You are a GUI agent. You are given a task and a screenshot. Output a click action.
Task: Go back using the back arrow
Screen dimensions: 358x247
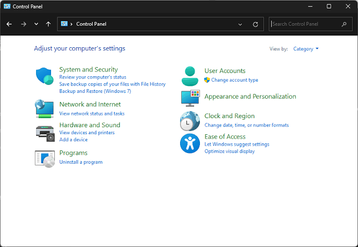pos(9,24)
